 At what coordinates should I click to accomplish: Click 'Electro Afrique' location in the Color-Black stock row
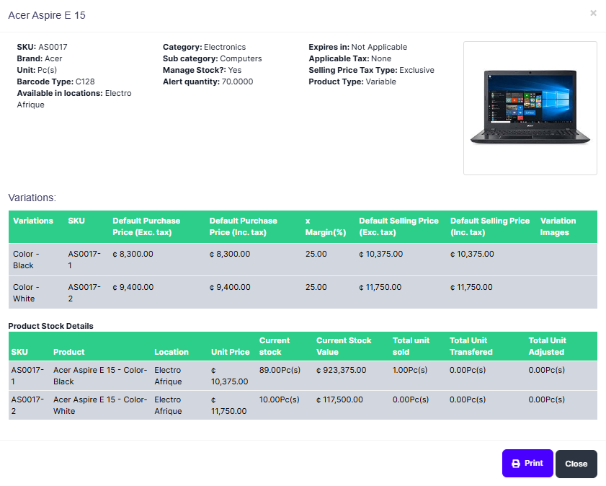[x=168, y=376]
